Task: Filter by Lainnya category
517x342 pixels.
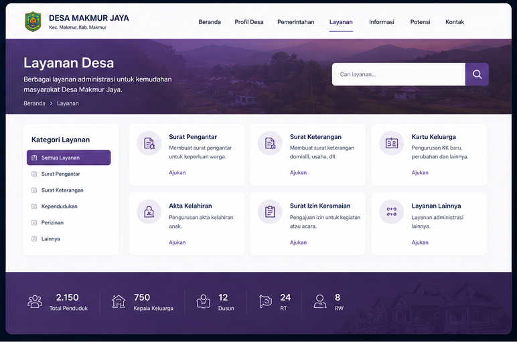Action: tap(50, 238)
